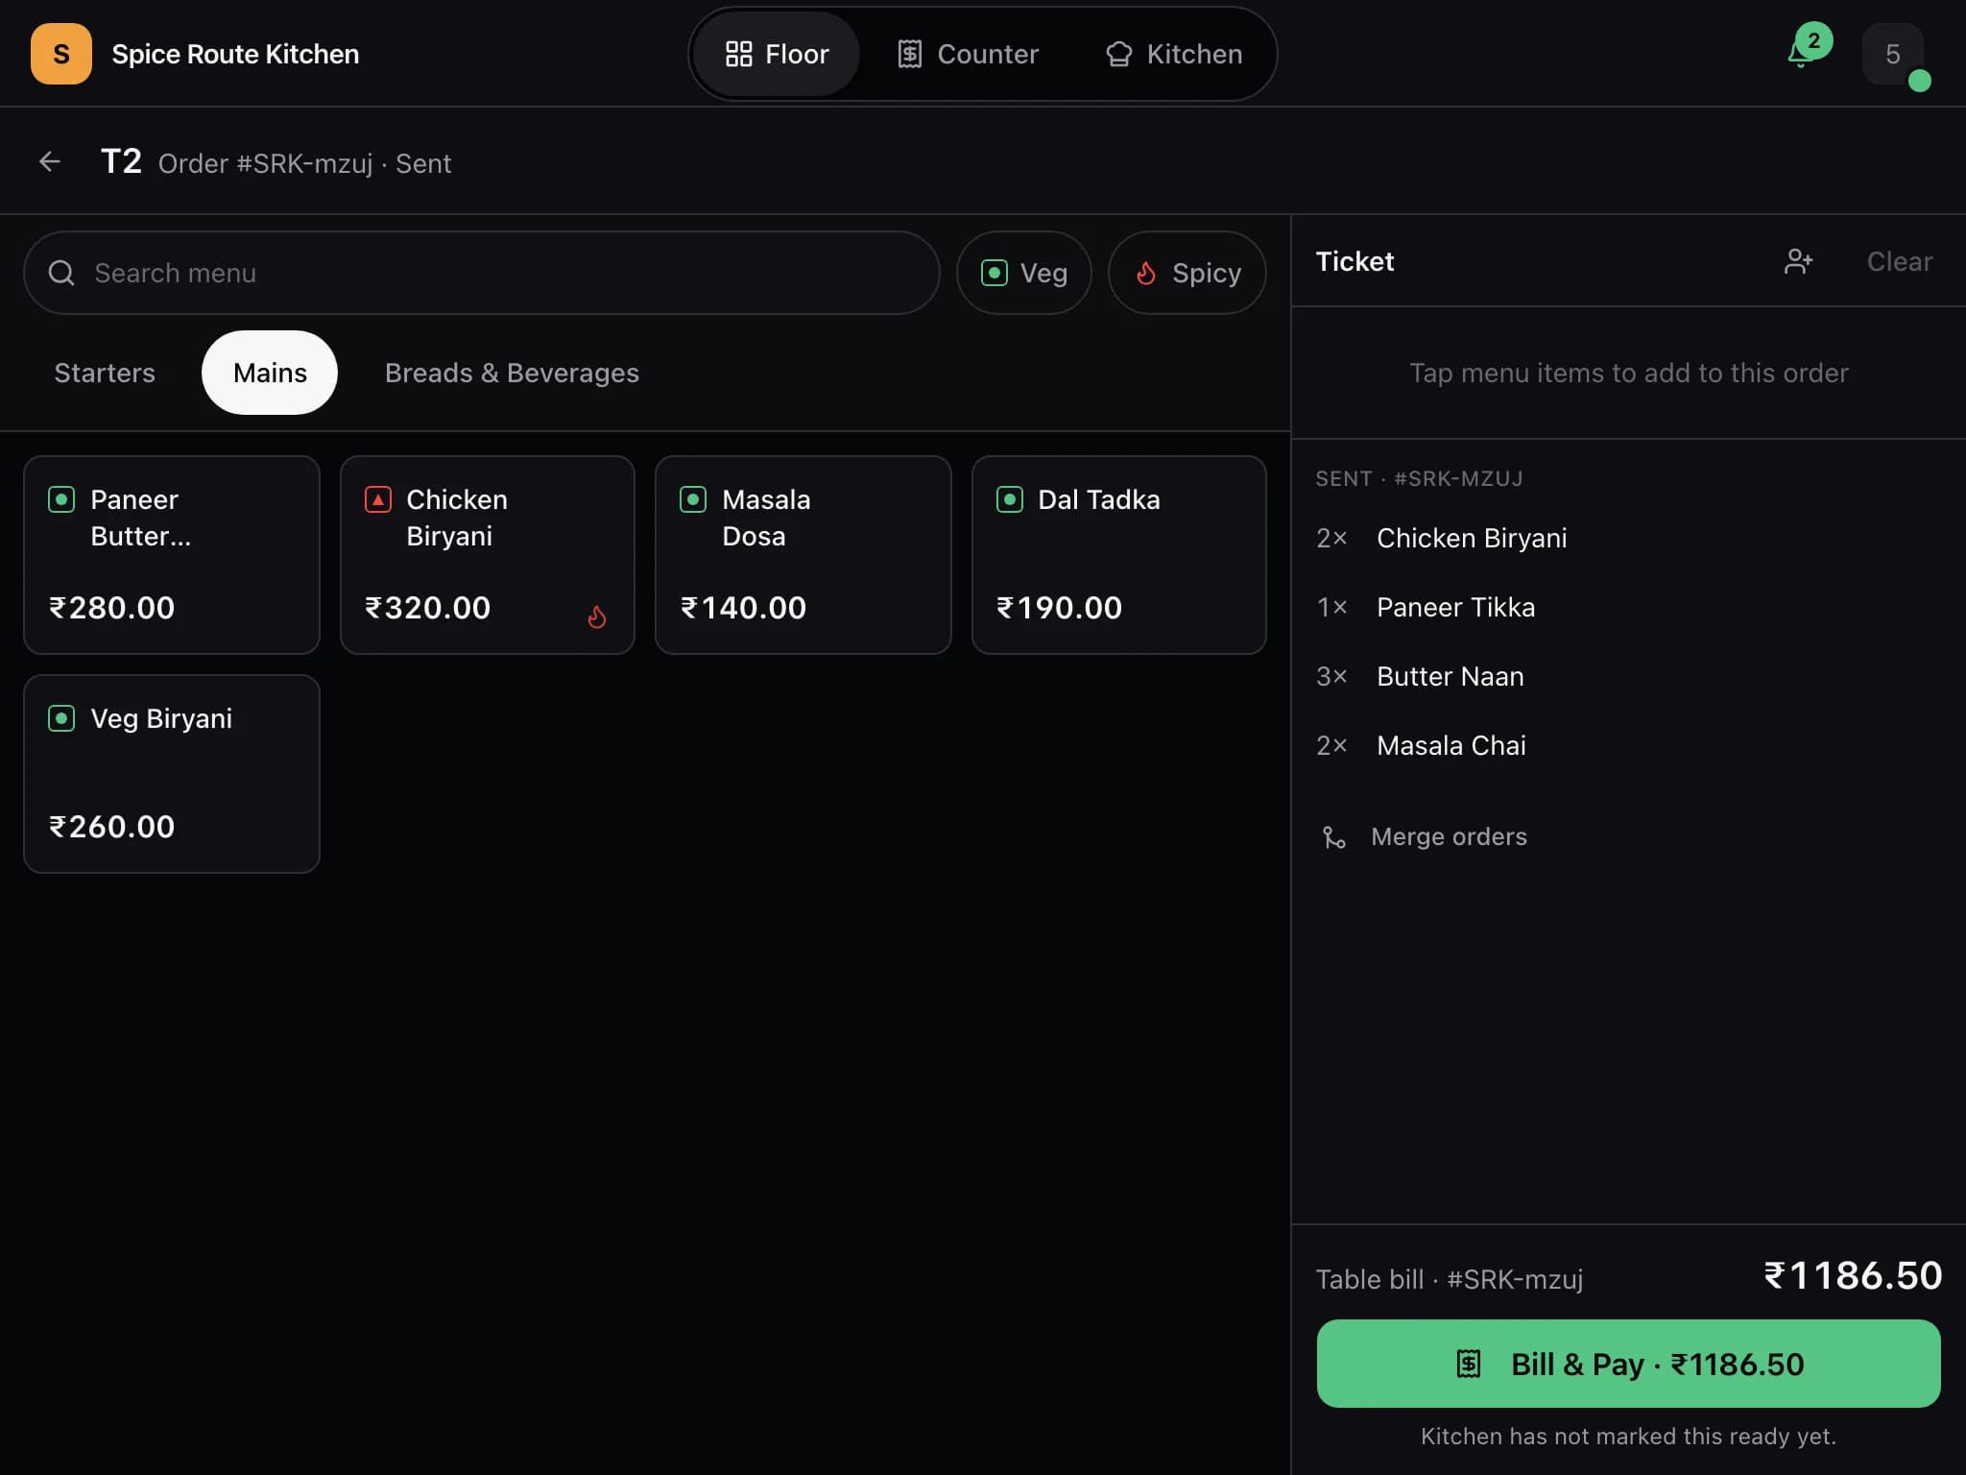The height and width of the screenshot is (1475, 1966).
Task: Click the user avatar badge showing 5
Action: 1893,54
